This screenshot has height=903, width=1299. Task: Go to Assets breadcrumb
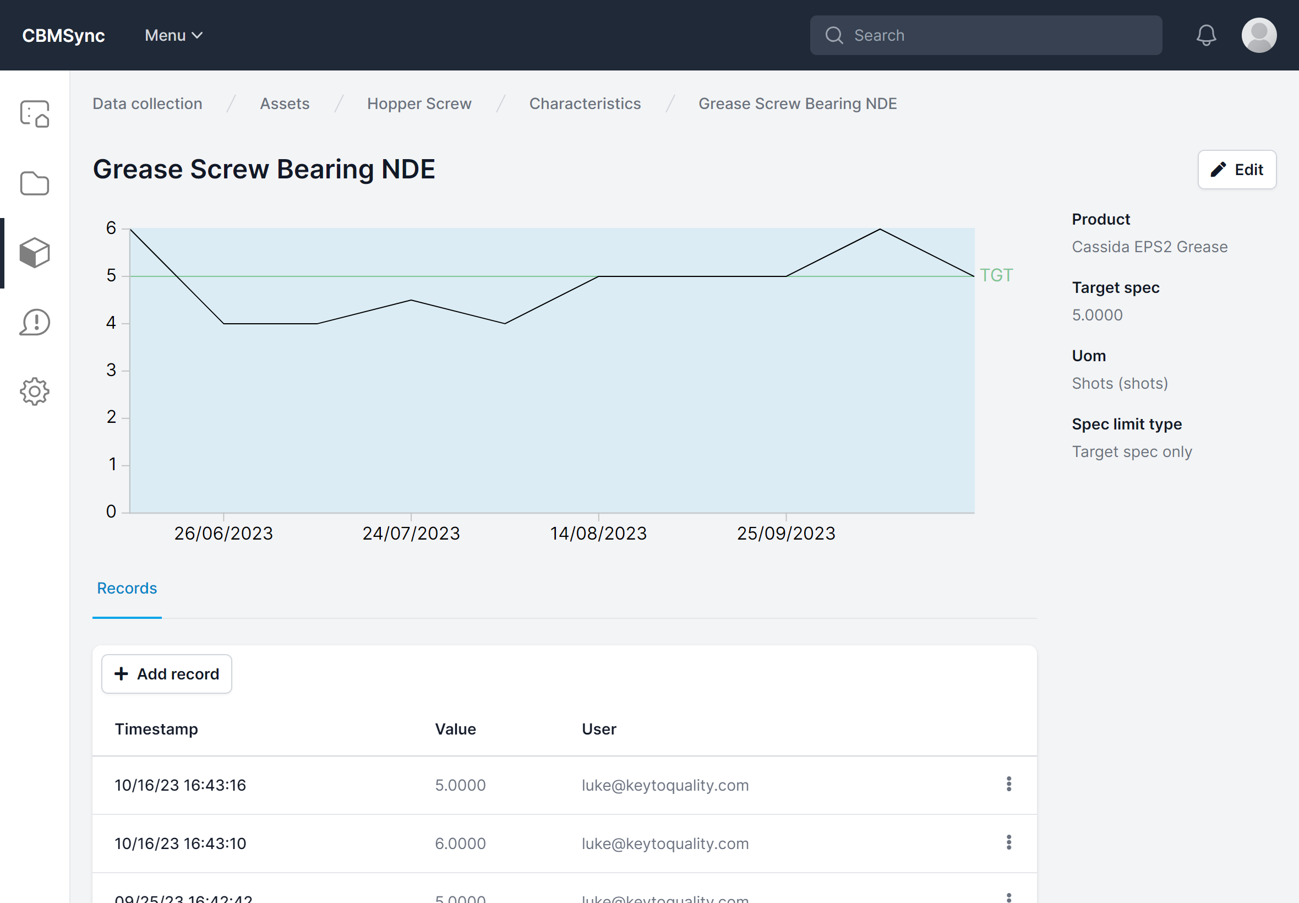coord(285,104)
